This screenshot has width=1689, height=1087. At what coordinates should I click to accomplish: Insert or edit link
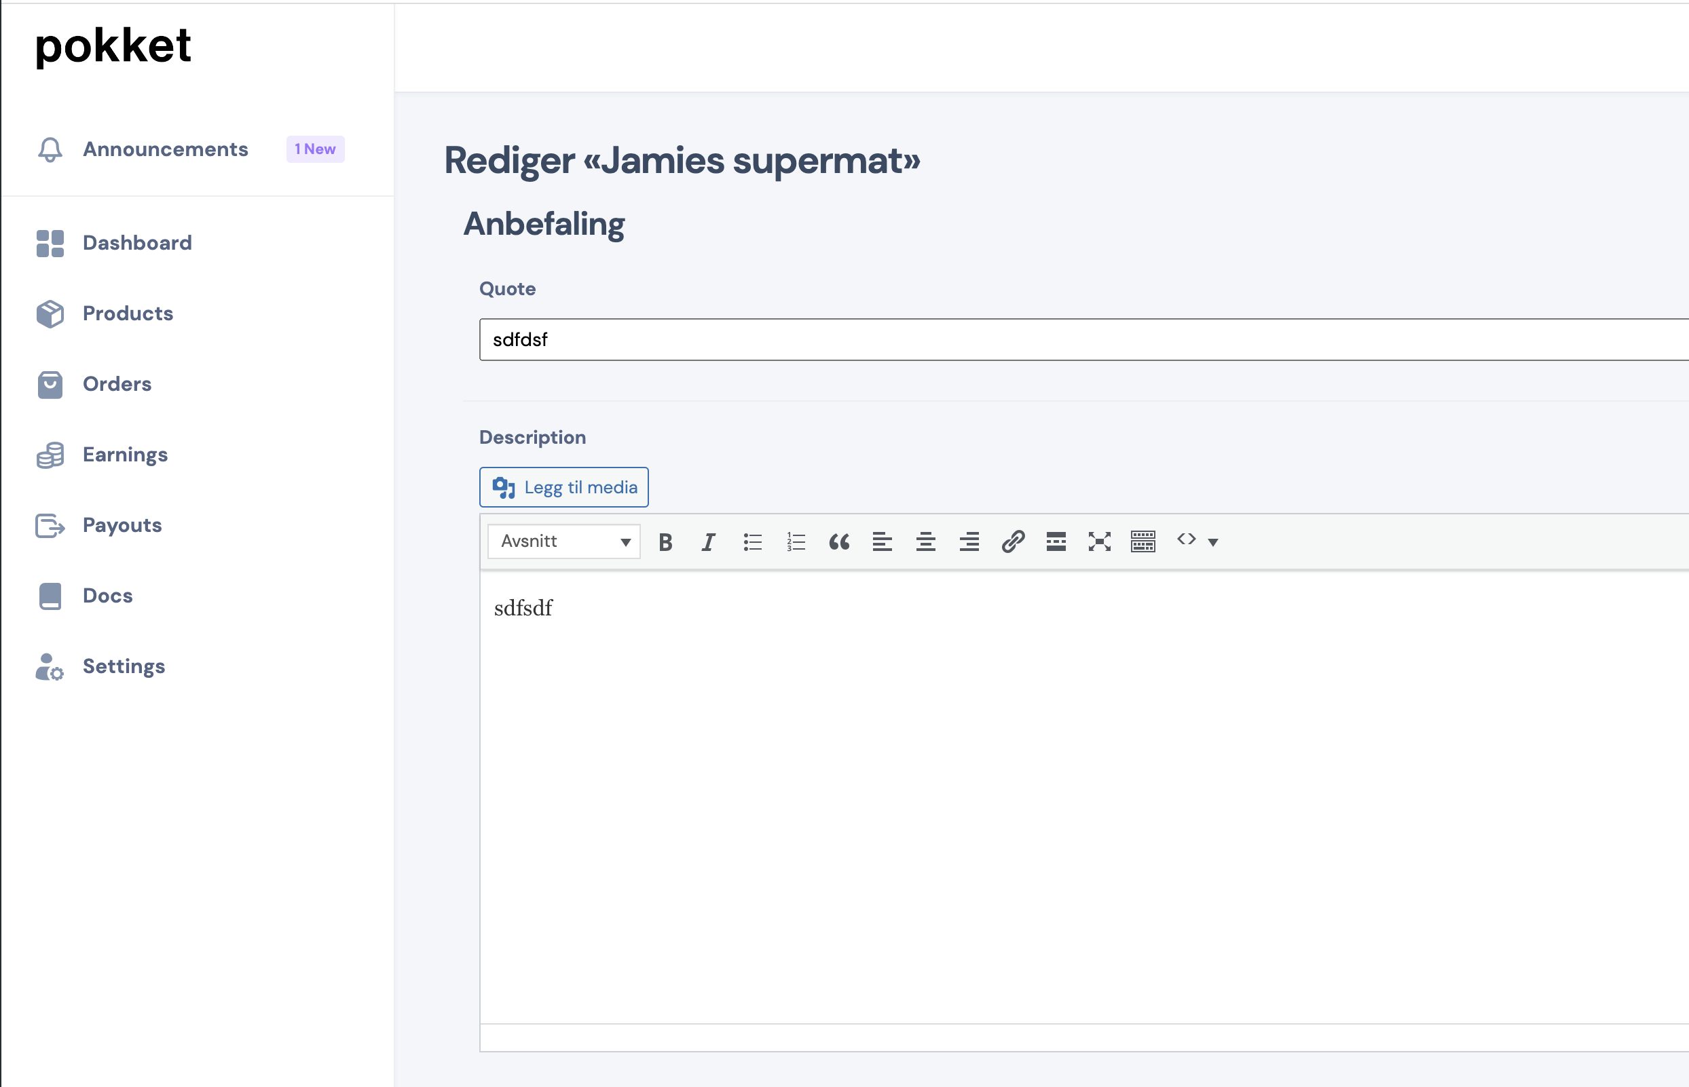click(x=1013, y=542)
